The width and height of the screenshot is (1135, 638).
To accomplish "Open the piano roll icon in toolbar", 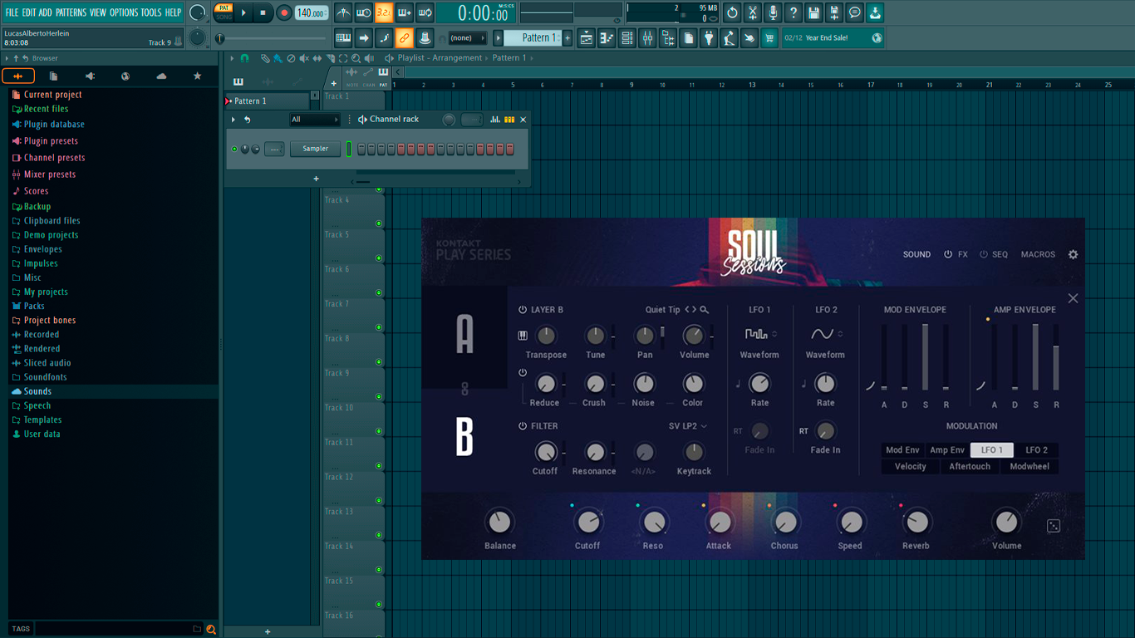I will pyautogui.click(x=607, y=38).
